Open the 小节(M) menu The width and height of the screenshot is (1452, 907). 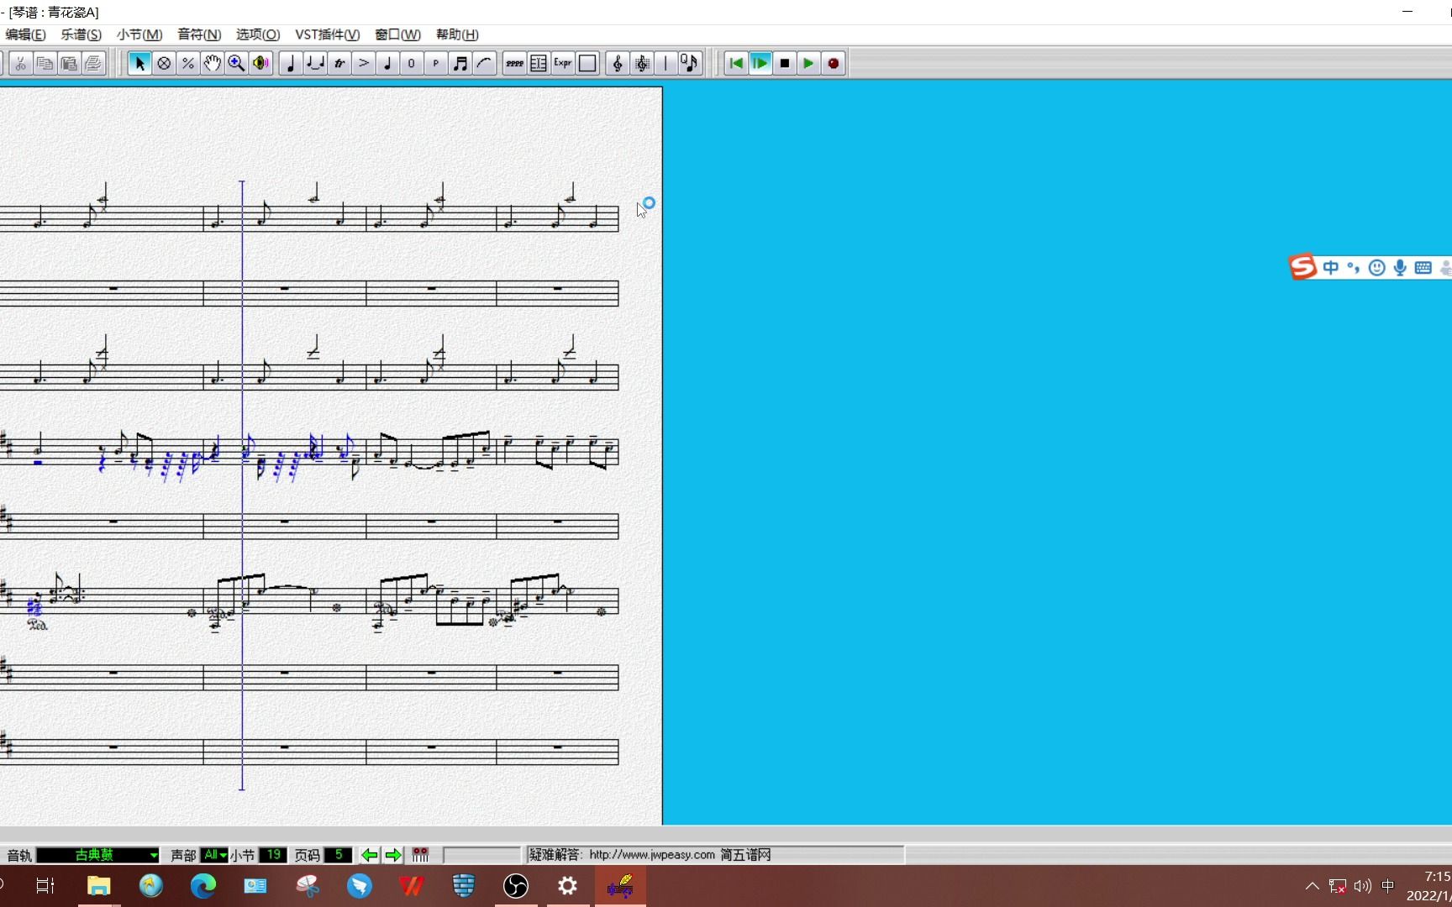coord(139,34)
